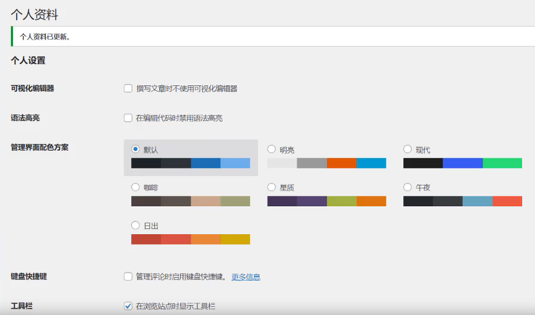Click the 工具栏 row label
This screenshot has width=535, height=315.
(x=22, y=306)
